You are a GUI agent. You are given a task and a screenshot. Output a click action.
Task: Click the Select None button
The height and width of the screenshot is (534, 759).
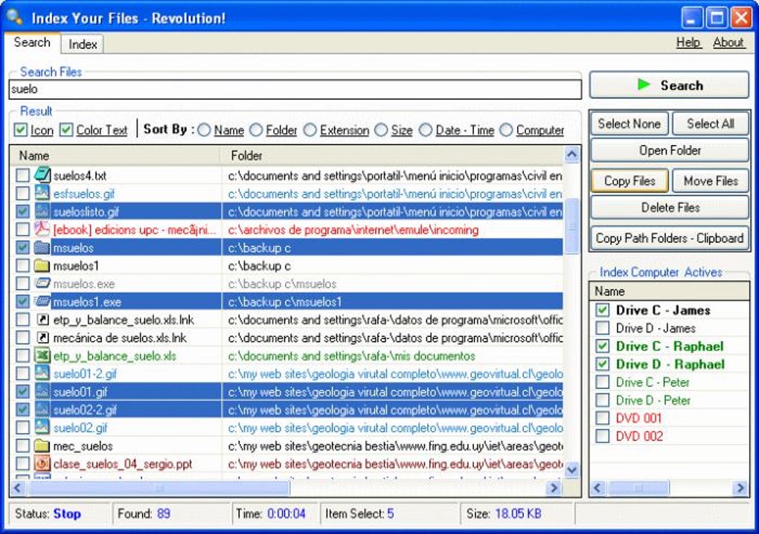[630, 123]
